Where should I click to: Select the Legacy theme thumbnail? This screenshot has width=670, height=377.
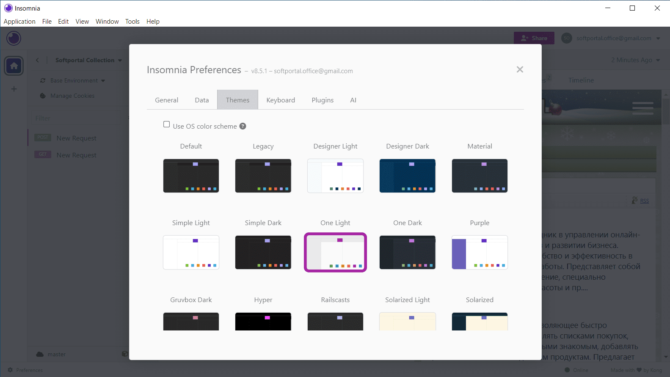[x=263, y=176]
